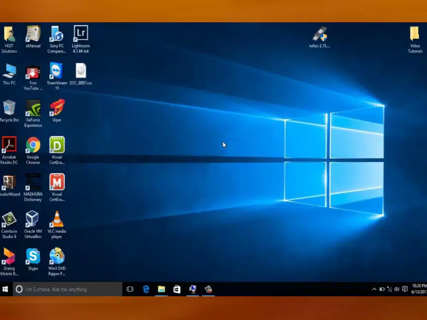Check battery status in tray
Viewport: 427px width, 320px height.
coord(382,289)
